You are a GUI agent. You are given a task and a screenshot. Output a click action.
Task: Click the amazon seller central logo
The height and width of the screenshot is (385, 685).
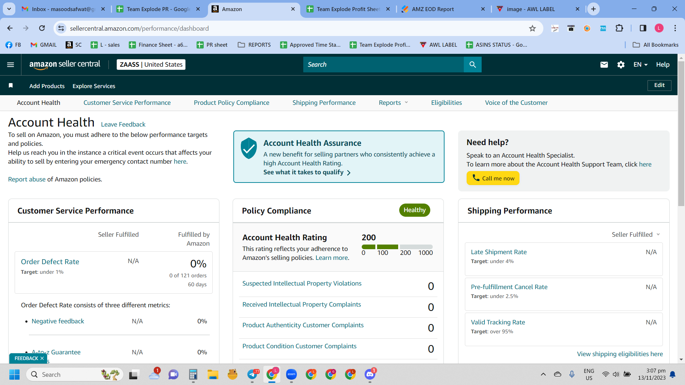click(x=65, y=65)
